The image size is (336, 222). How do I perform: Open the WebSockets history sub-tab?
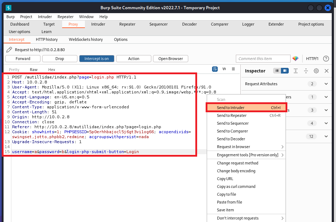click(x=86, y=39)
